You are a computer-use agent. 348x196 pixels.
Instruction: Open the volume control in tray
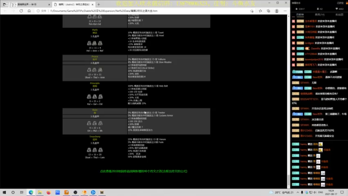pyautogui.click(x=315, y=193)
